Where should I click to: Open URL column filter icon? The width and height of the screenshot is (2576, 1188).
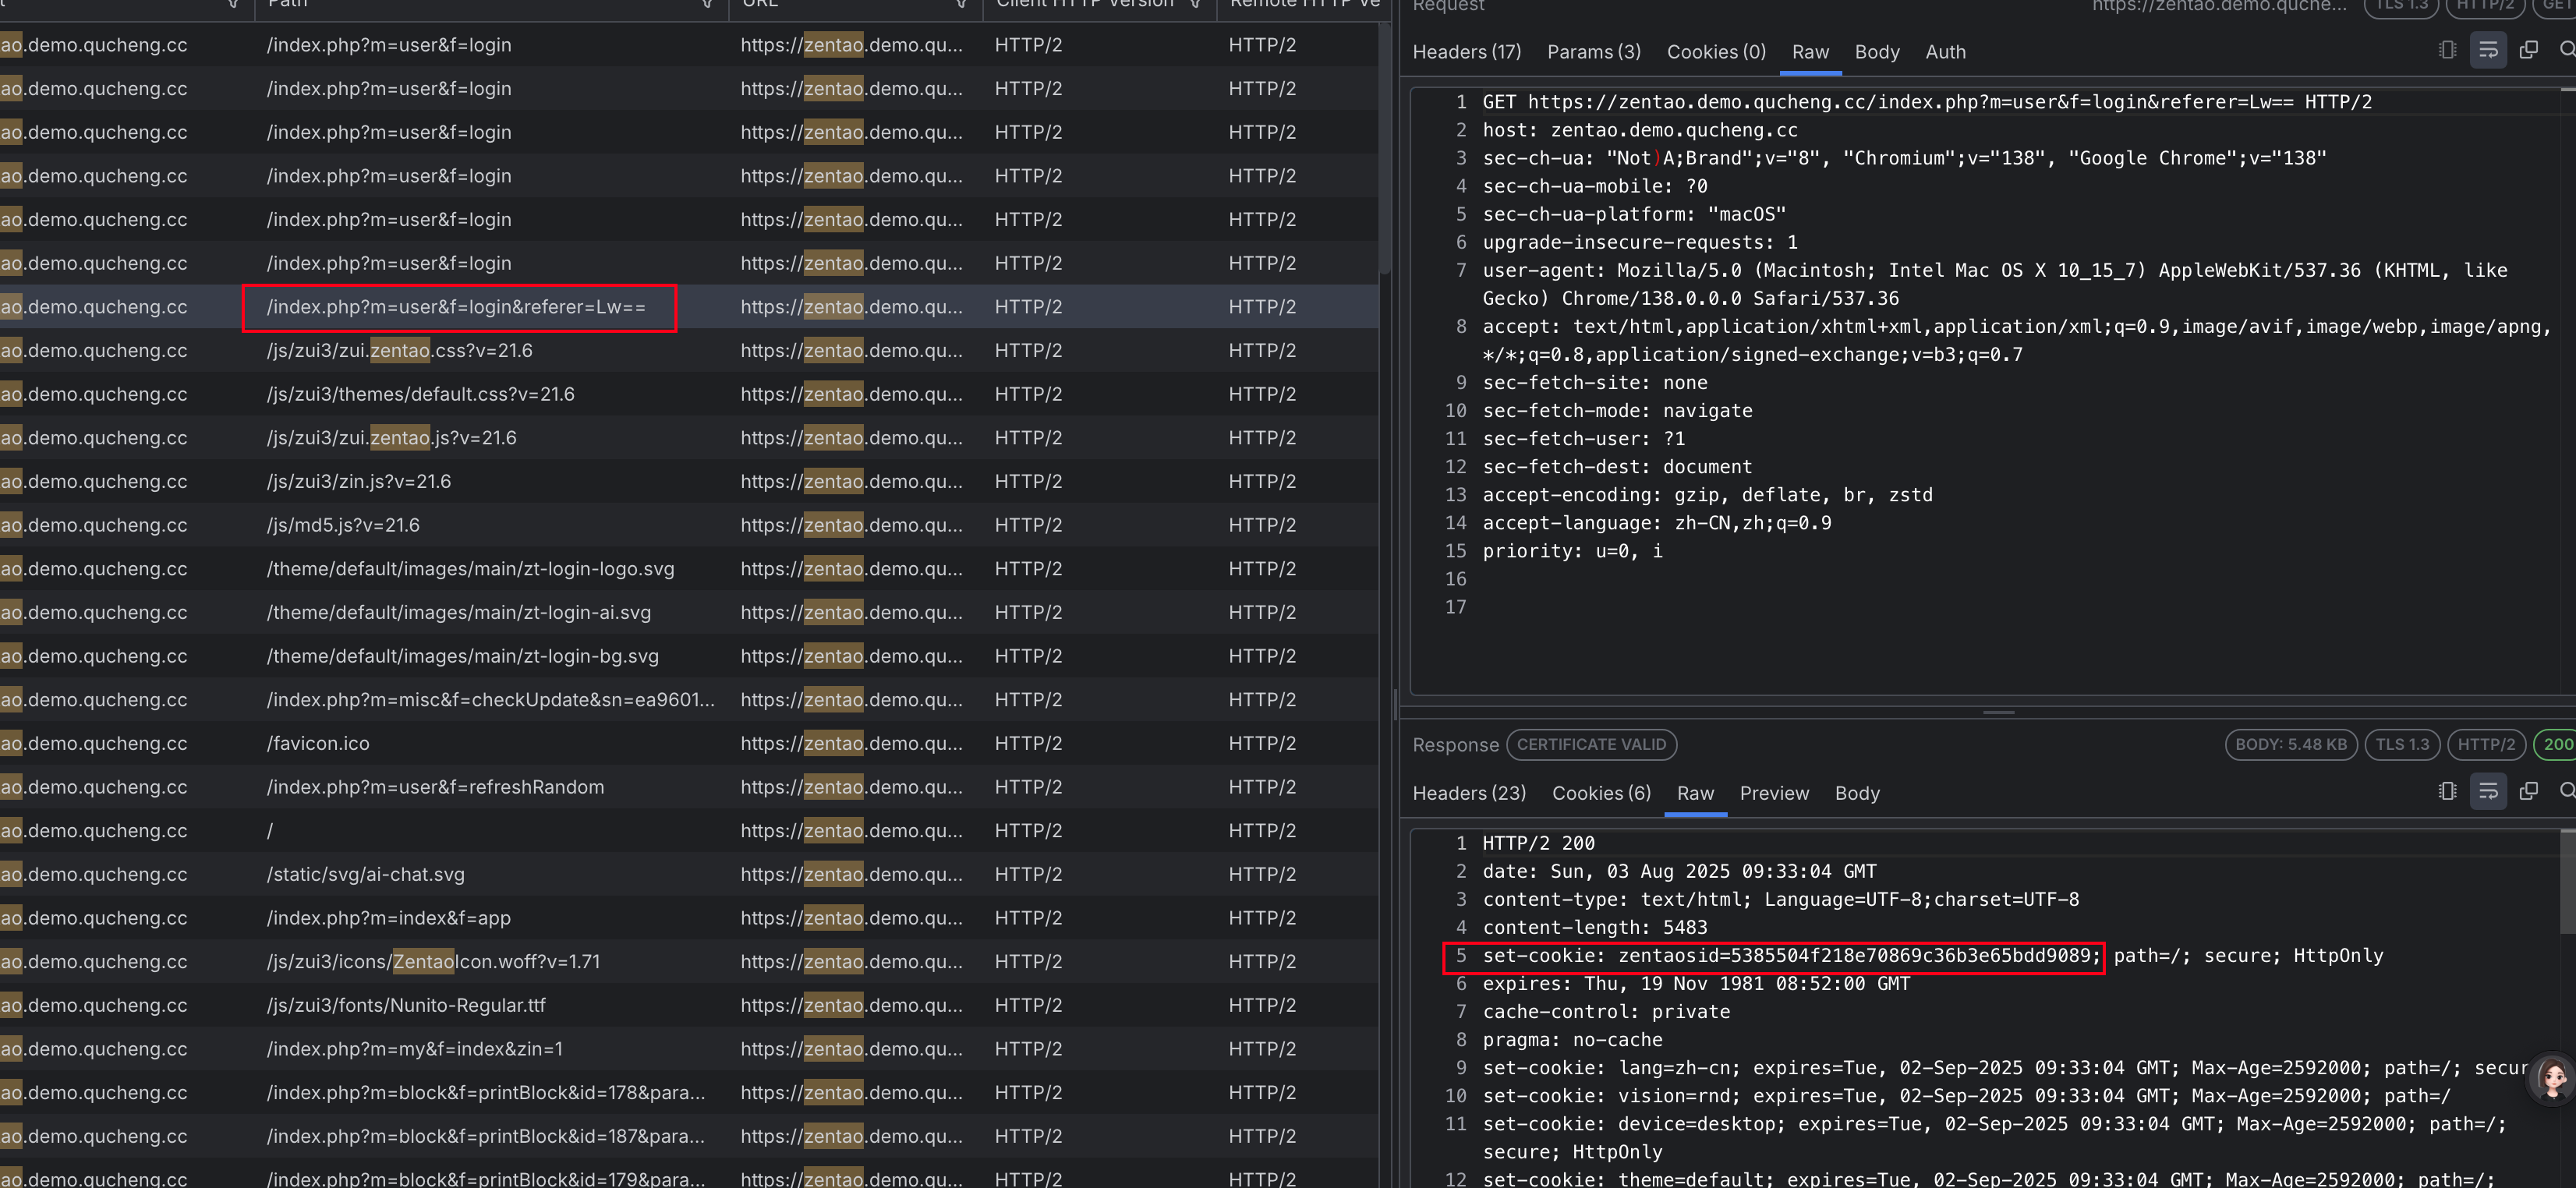tap(961, 4)
